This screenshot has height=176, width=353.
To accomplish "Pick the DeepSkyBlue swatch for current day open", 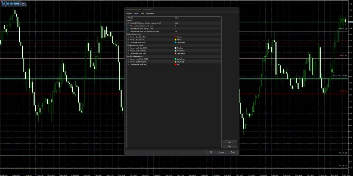I will tap(175, 43).
